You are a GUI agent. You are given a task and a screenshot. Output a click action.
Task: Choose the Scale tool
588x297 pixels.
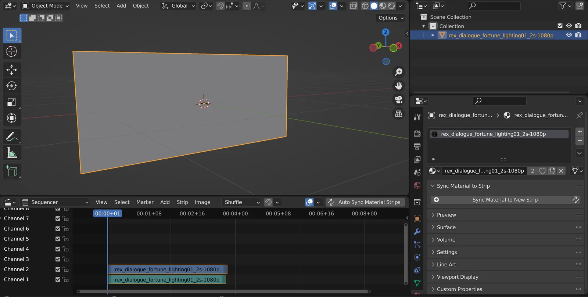pos(12,102)
